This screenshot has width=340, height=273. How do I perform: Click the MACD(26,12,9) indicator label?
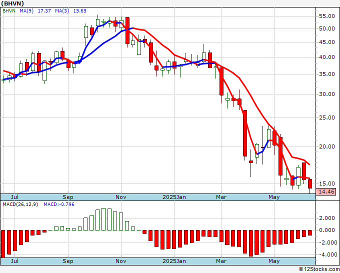pyautogui.click(x=20, y=204)
